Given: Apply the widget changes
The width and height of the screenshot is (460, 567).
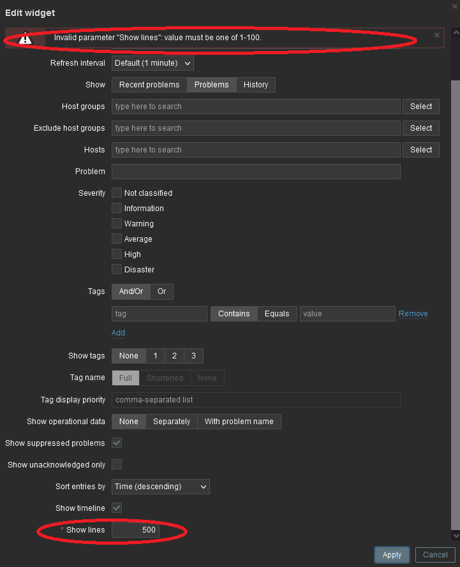Looking at the screenshot, I should point(391,555).
